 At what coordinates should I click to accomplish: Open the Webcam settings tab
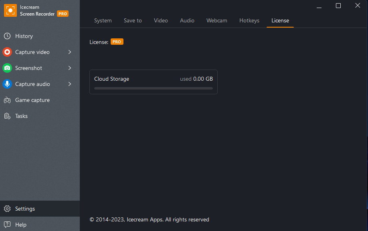click(x=216, y=21)
